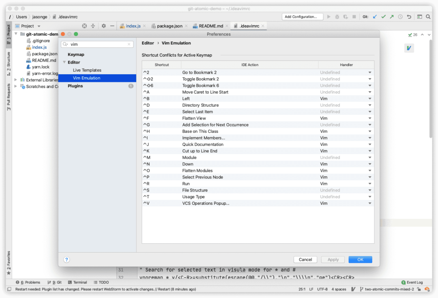Click the IdeaVim V icon in editor
The height and width of the screenshot is (298, 438).
409,48
